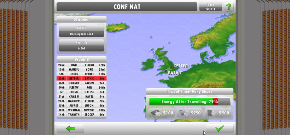Buy the $250 music player entertainment
This screenshot has width=290, height=135.
click(190, 113)
